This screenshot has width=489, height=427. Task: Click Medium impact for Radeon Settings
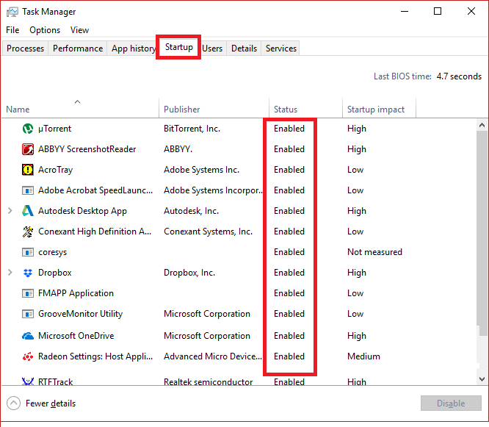363,356
